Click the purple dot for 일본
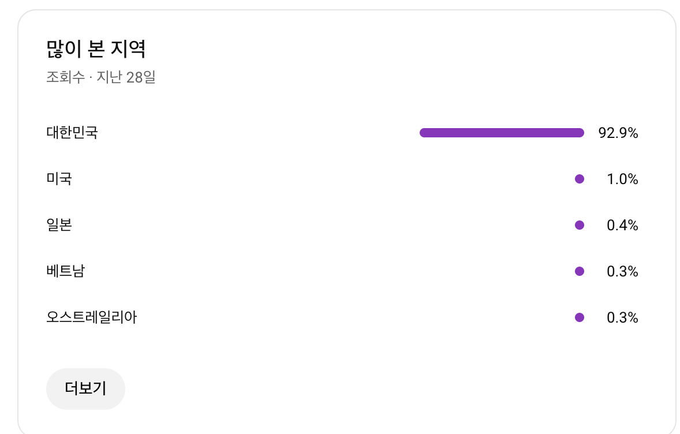Viewport: 680px width, 434px height. (580, 225)
